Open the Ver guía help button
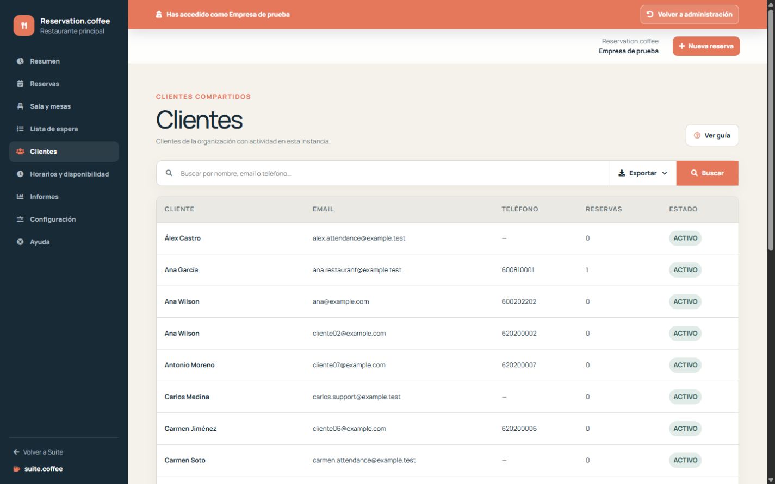Screen dimensions: 775x484 (x=712, y=135)
